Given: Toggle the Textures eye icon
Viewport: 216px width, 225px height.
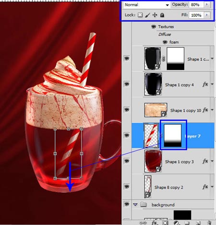Looking at the screenshot, I should click(154, 26).
